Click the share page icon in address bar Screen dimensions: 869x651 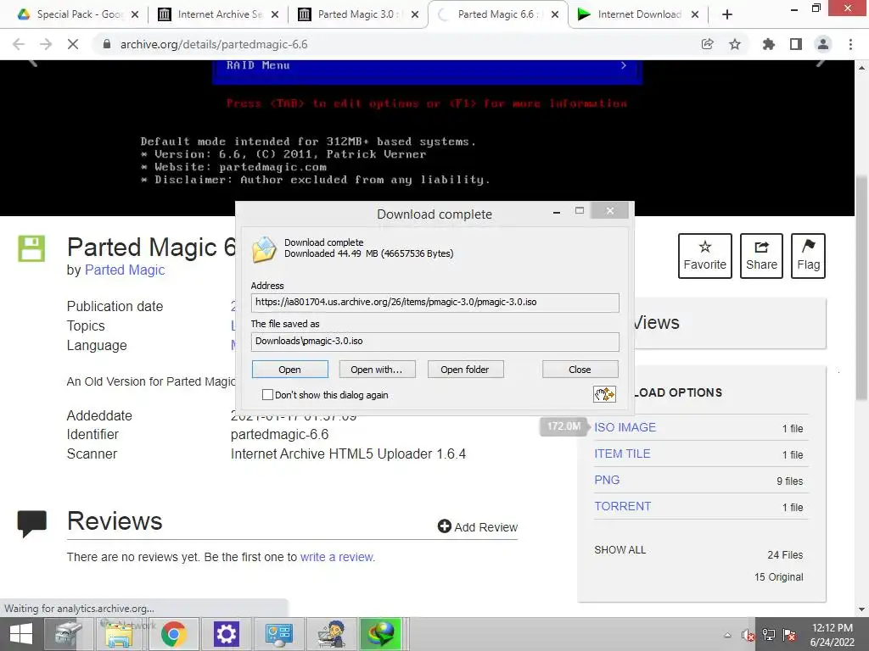point(707,44)
